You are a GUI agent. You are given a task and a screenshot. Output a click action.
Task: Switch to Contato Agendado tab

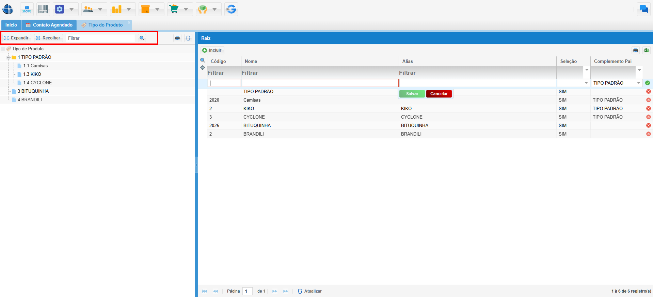49,25
